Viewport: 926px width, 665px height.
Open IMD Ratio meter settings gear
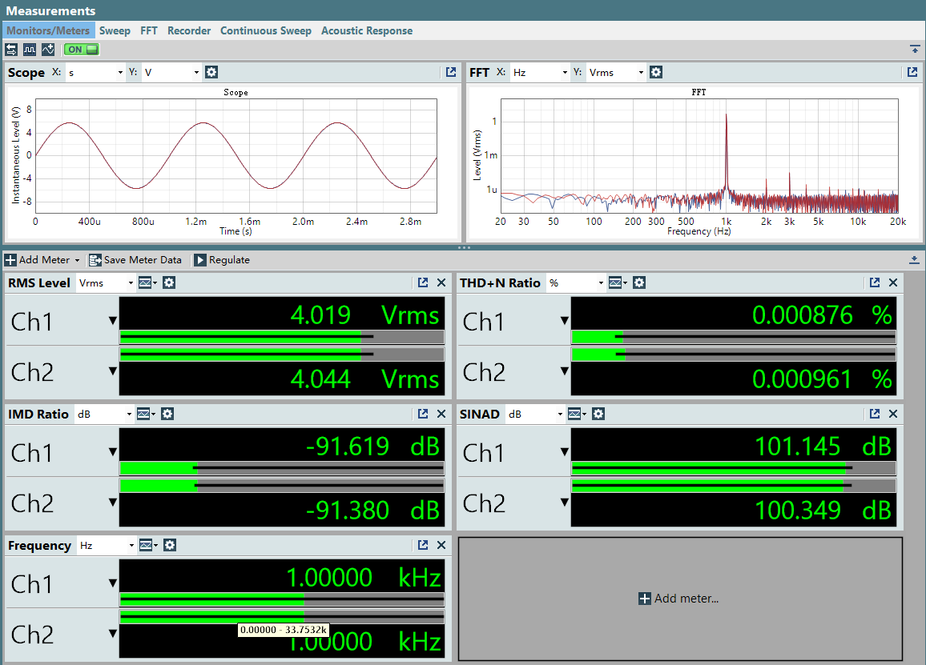tap(167, 414)
